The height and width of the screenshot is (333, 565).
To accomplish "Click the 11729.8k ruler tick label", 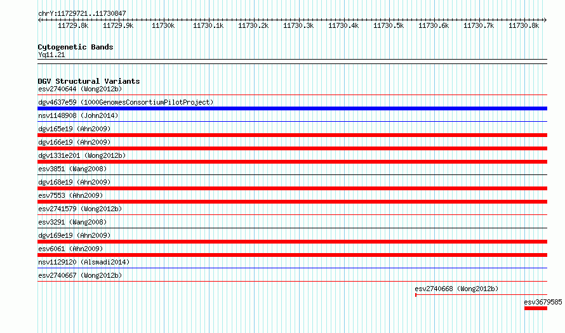I will tap(73, 25).
